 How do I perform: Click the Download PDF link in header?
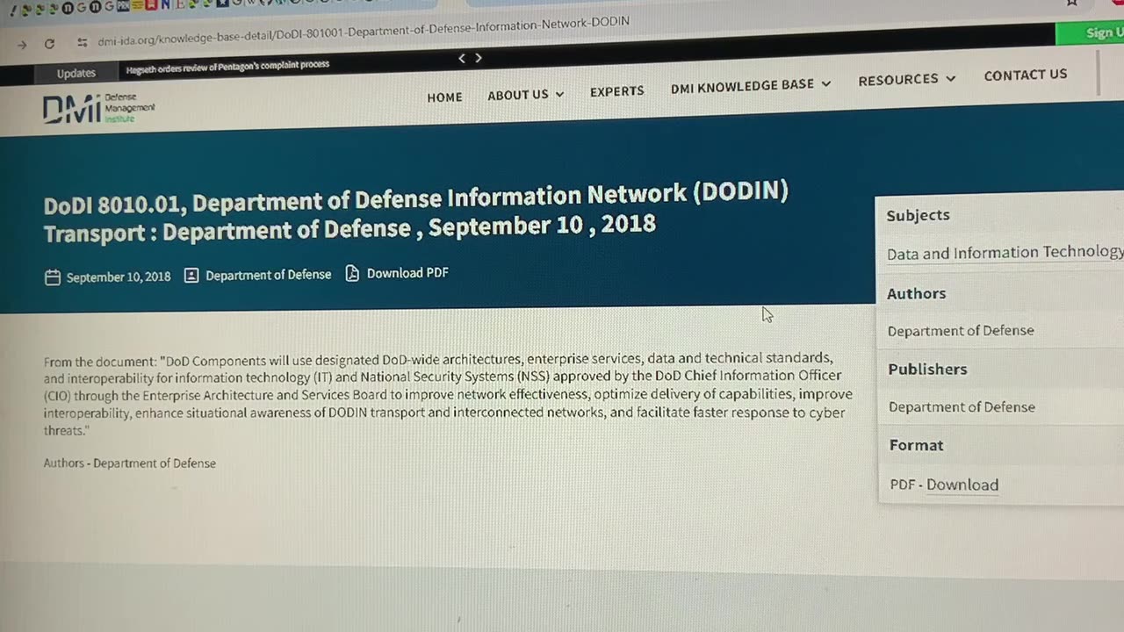(x=407, y=273)
